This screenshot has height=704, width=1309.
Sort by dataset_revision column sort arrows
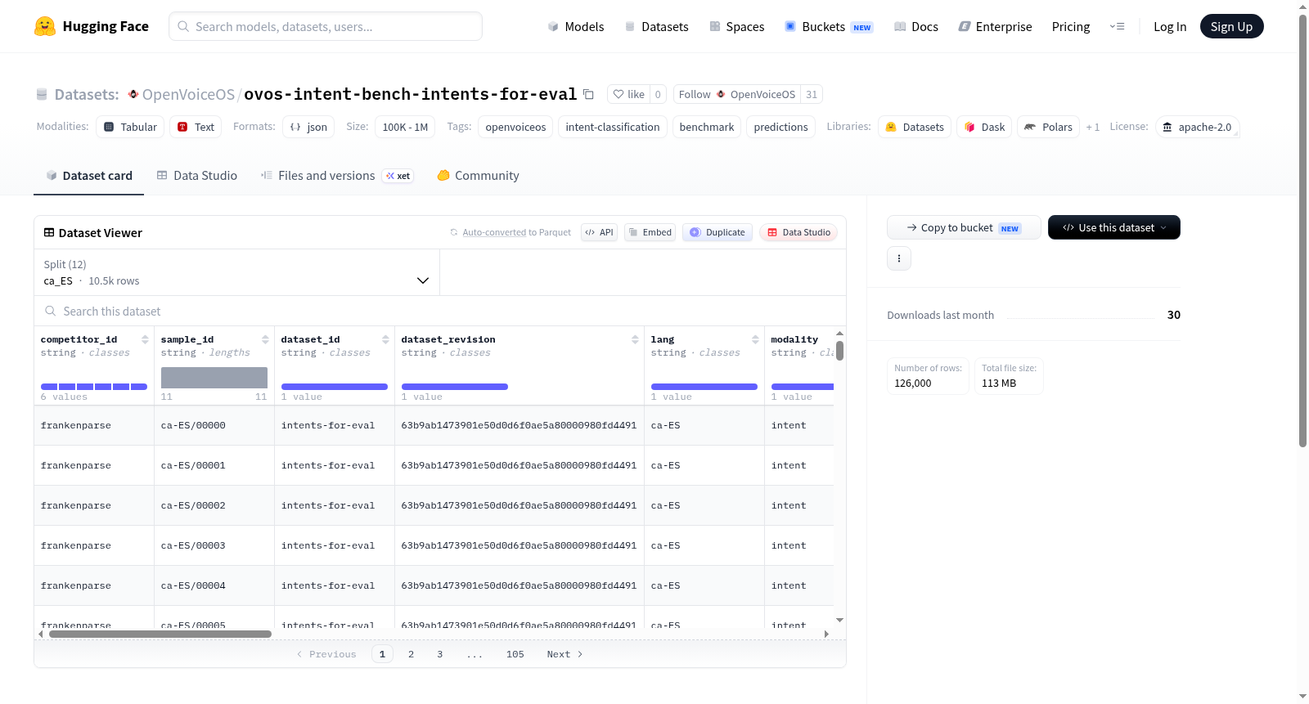pos(635,339)
